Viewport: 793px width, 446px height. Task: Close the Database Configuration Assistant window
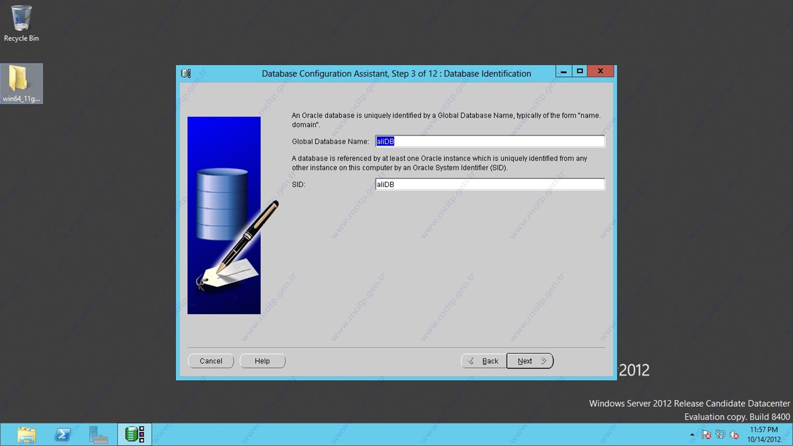pyautogui.click(x=600, y=71)
